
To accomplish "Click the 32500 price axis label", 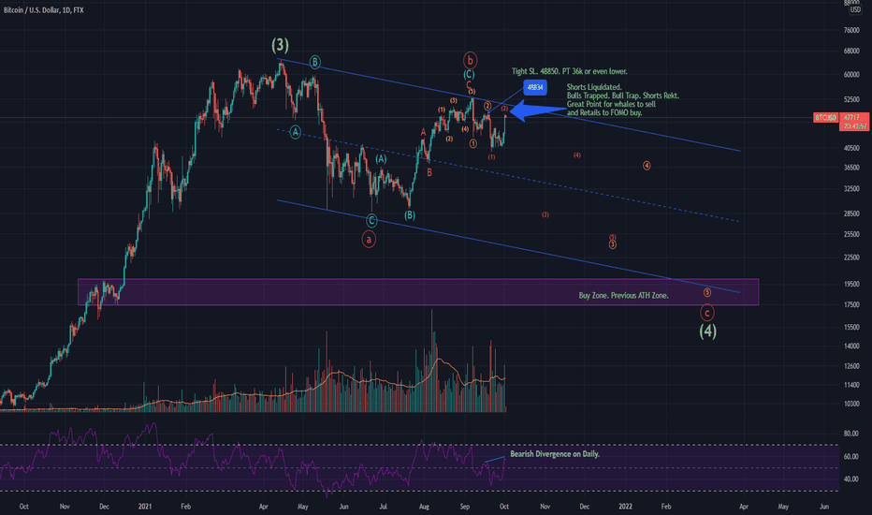I will point(851,189).
